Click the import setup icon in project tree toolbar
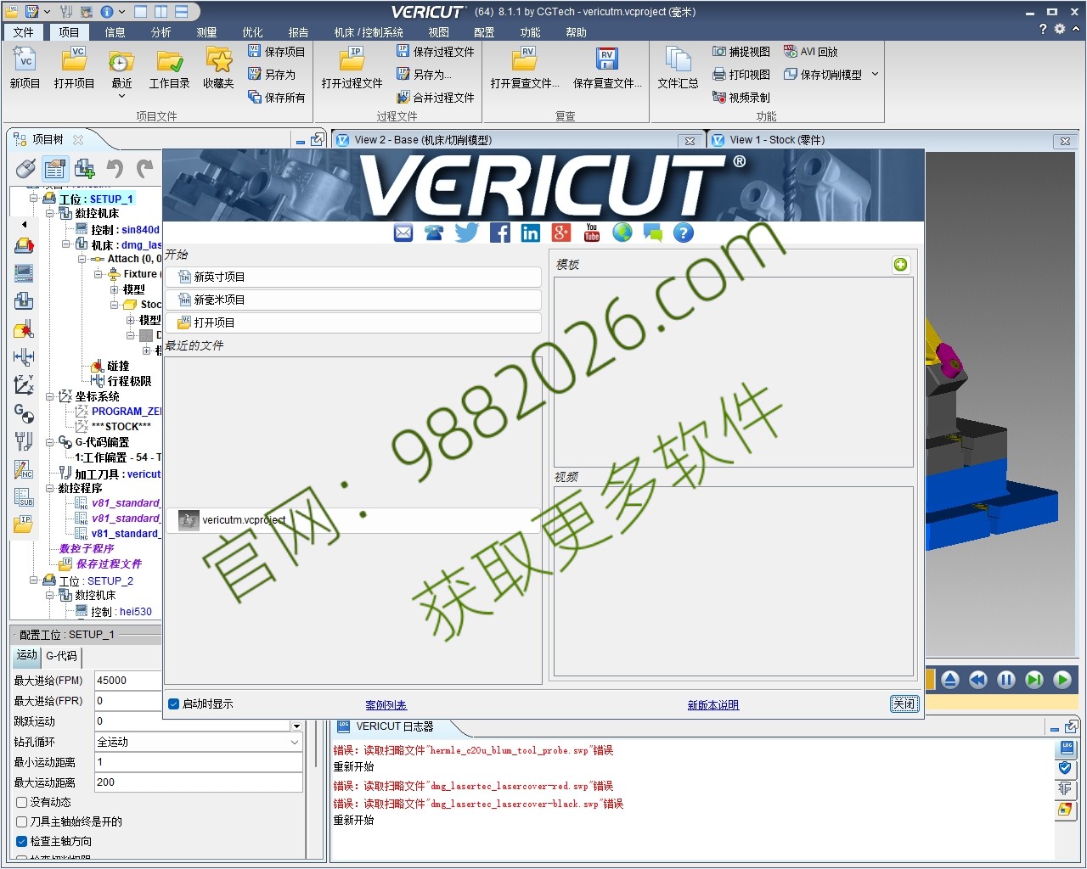Screen dimensions: 1087x869 point(85,169)
